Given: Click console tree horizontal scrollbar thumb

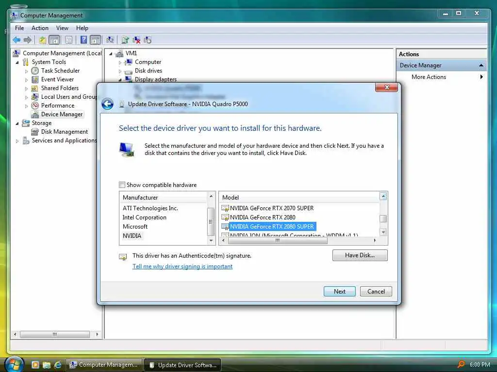Looking at the screenshot, I should click(x=54, y=334).
